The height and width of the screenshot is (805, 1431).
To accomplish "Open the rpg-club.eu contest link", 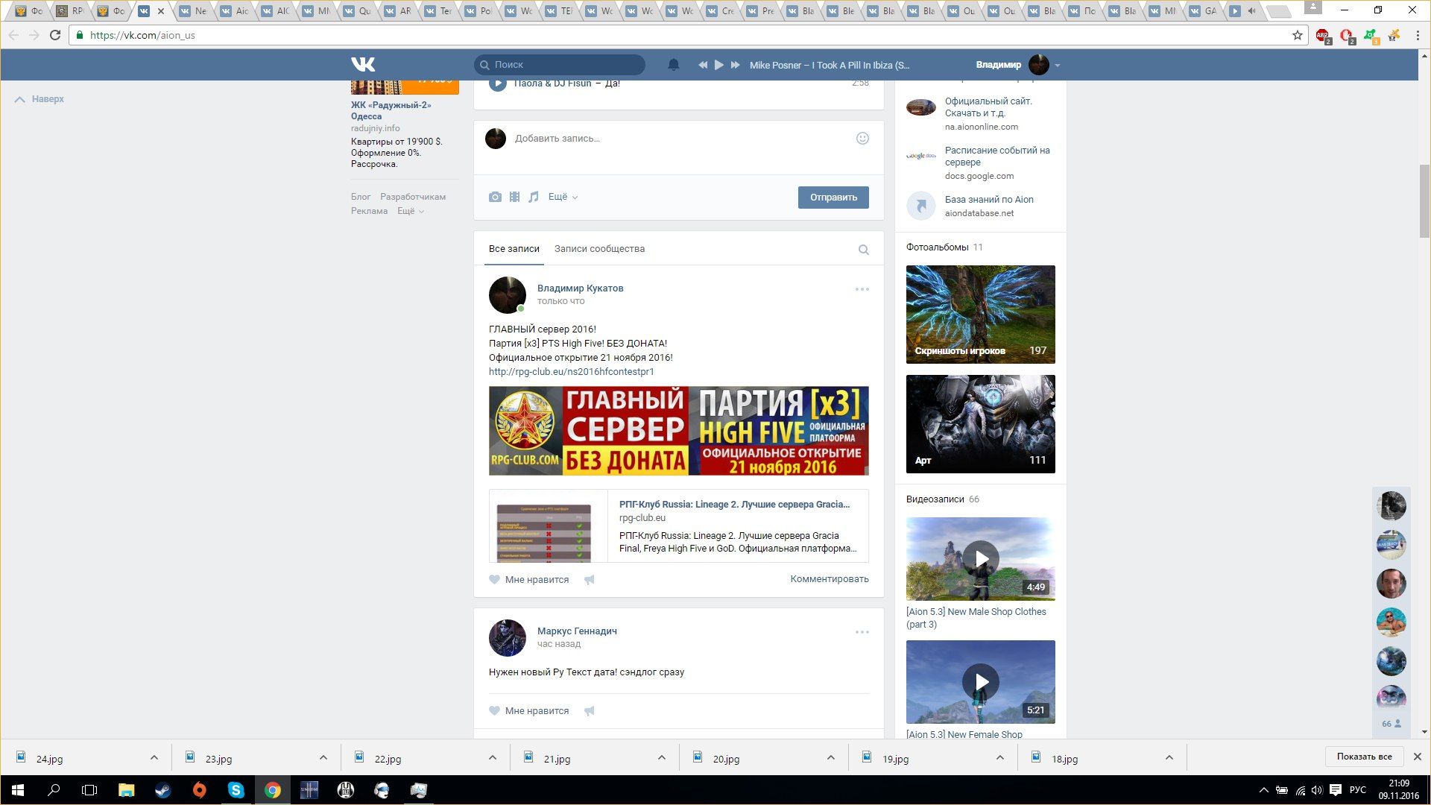I will [571, 371].
